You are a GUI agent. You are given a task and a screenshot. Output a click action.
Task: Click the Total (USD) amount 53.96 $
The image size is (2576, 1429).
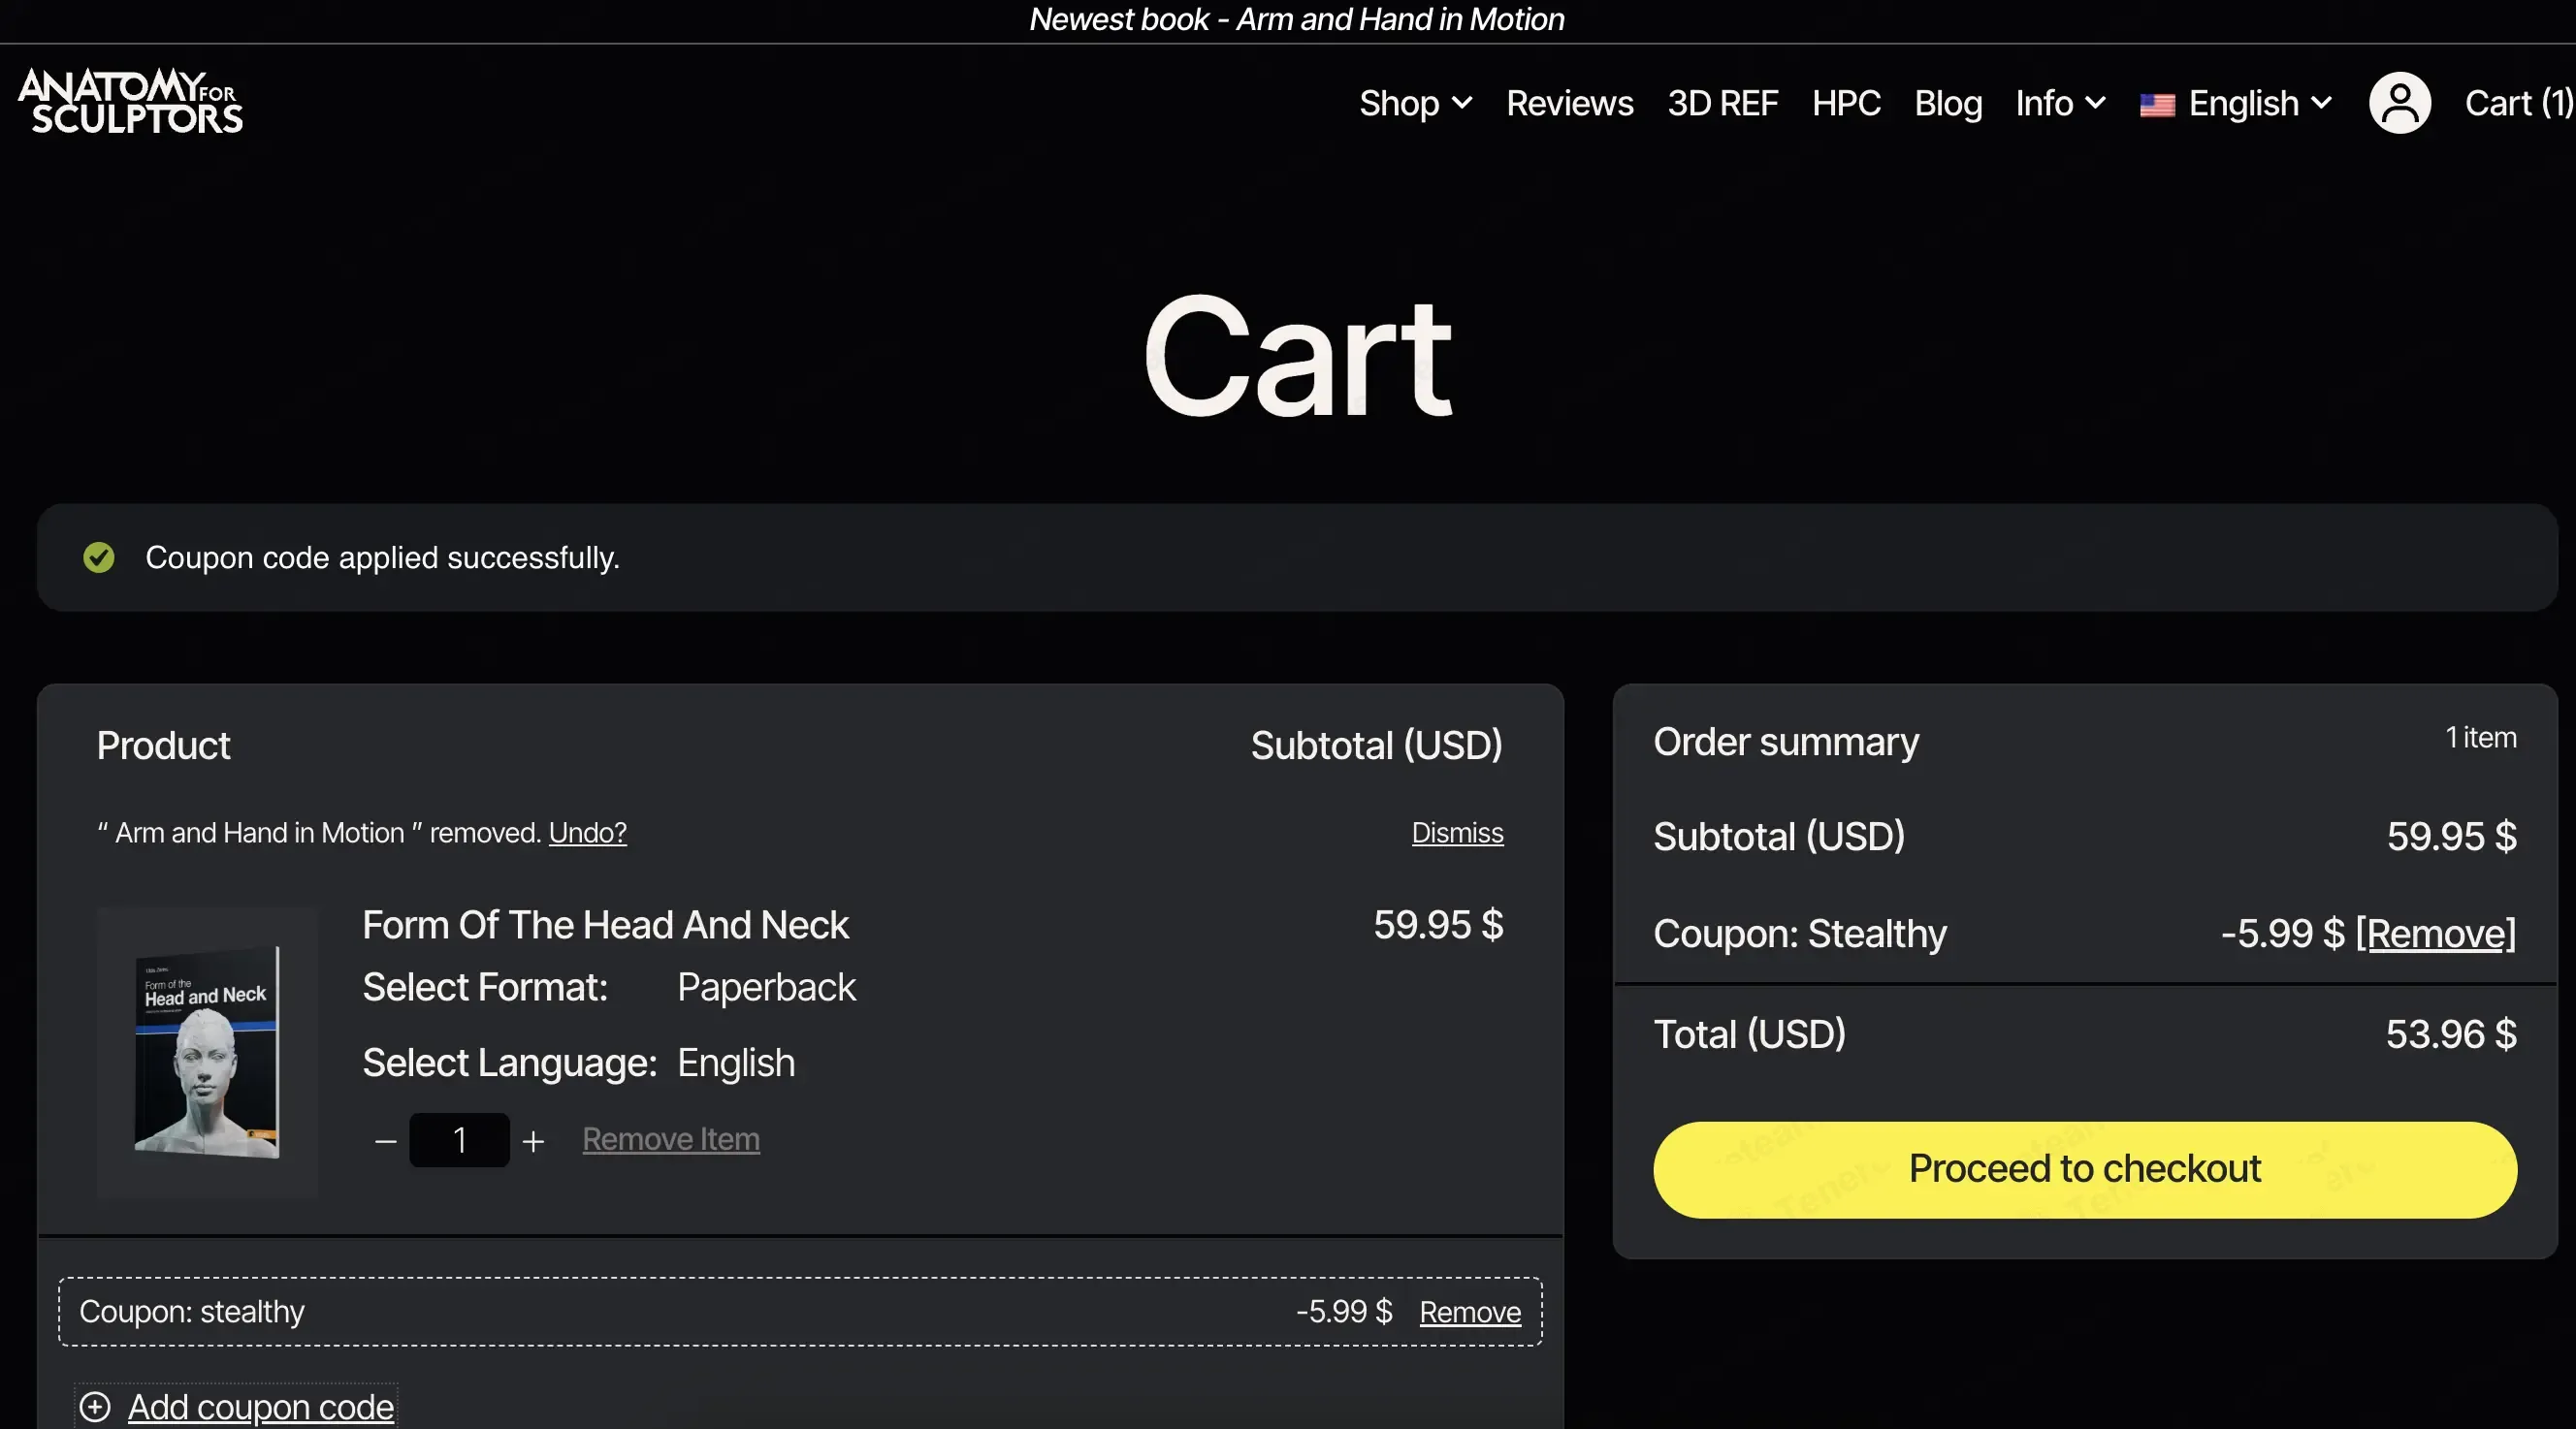tap(2451, 1034)
